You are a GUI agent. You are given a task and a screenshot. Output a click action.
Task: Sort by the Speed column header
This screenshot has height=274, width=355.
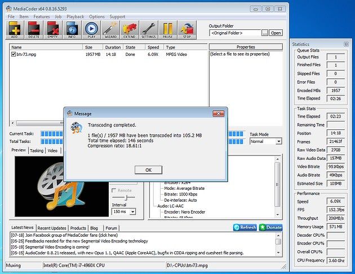pyautogui.click(x=154, y=47)
